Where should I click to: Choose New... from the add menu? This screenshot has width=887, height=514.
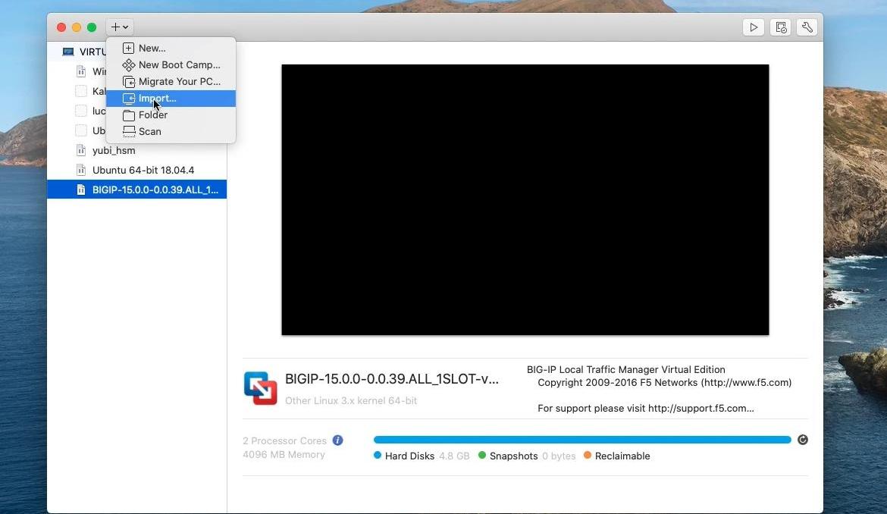click(171, 48)
